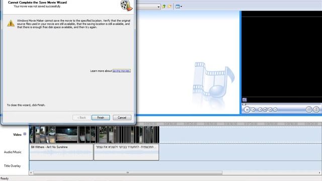This screenshot has width=322, height=181.
Task: Click the preview monitor seek bar handle
Action: 244,105
